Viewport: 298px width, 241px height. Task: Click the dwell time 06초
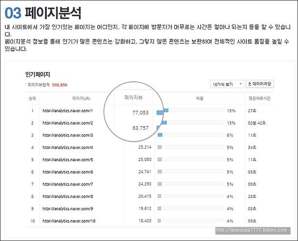[252, 221]
